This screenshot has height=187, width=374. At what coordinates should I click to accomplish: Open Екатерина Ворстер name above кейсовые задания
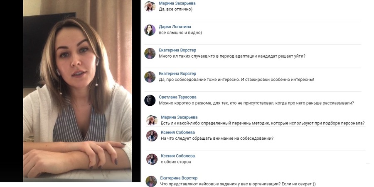point(179,178)
